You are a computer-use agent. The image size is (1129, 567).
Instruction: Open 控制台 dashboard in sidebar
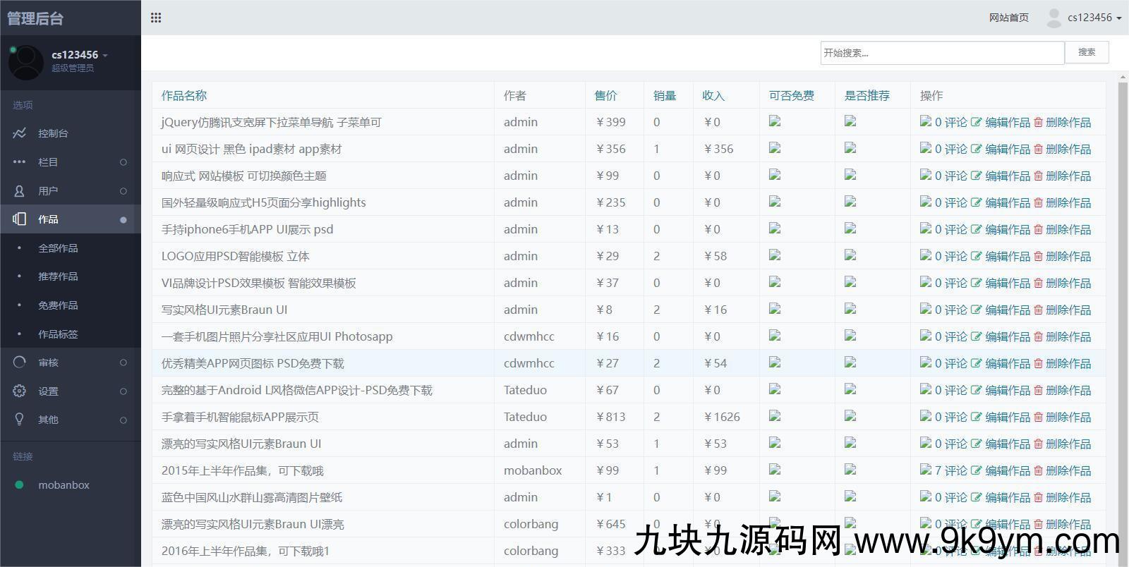click(x=53, y=133)
